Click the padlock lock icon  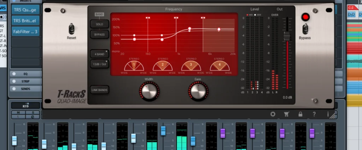pyautogui.click(x=300, y=114)
